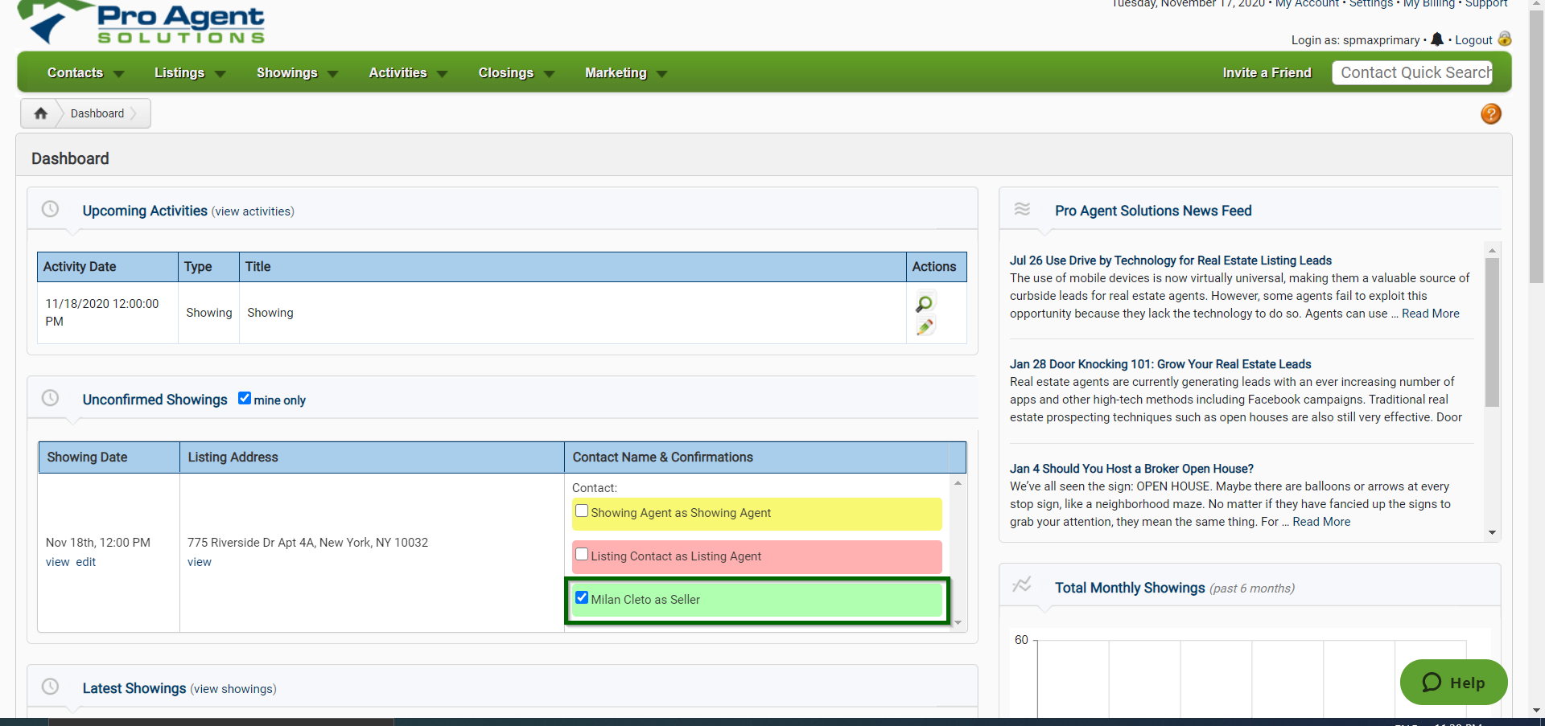Click Invite a Friend
The width and height of the screenshot is (1545, 726).
(x=1267, y=72)
